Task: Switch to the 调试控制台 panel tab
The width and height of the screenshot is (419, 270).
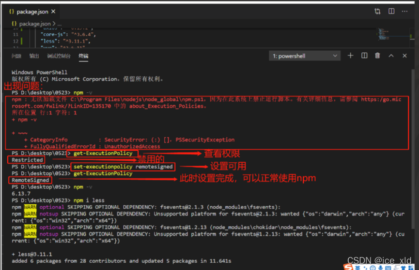Action: pyautogui.click(x=59, y=56)
